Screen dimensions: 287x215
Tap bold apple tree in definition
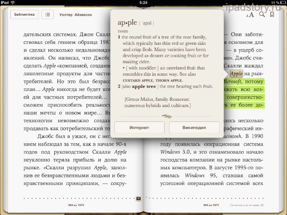pyautogui.click(x=144, y=86)
